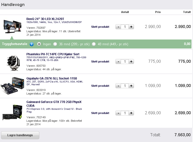Decrease Phanteks cooler quantity with minus
This screenshot has height=142, width=194.
pyautogui.click(x=118, y=61)
